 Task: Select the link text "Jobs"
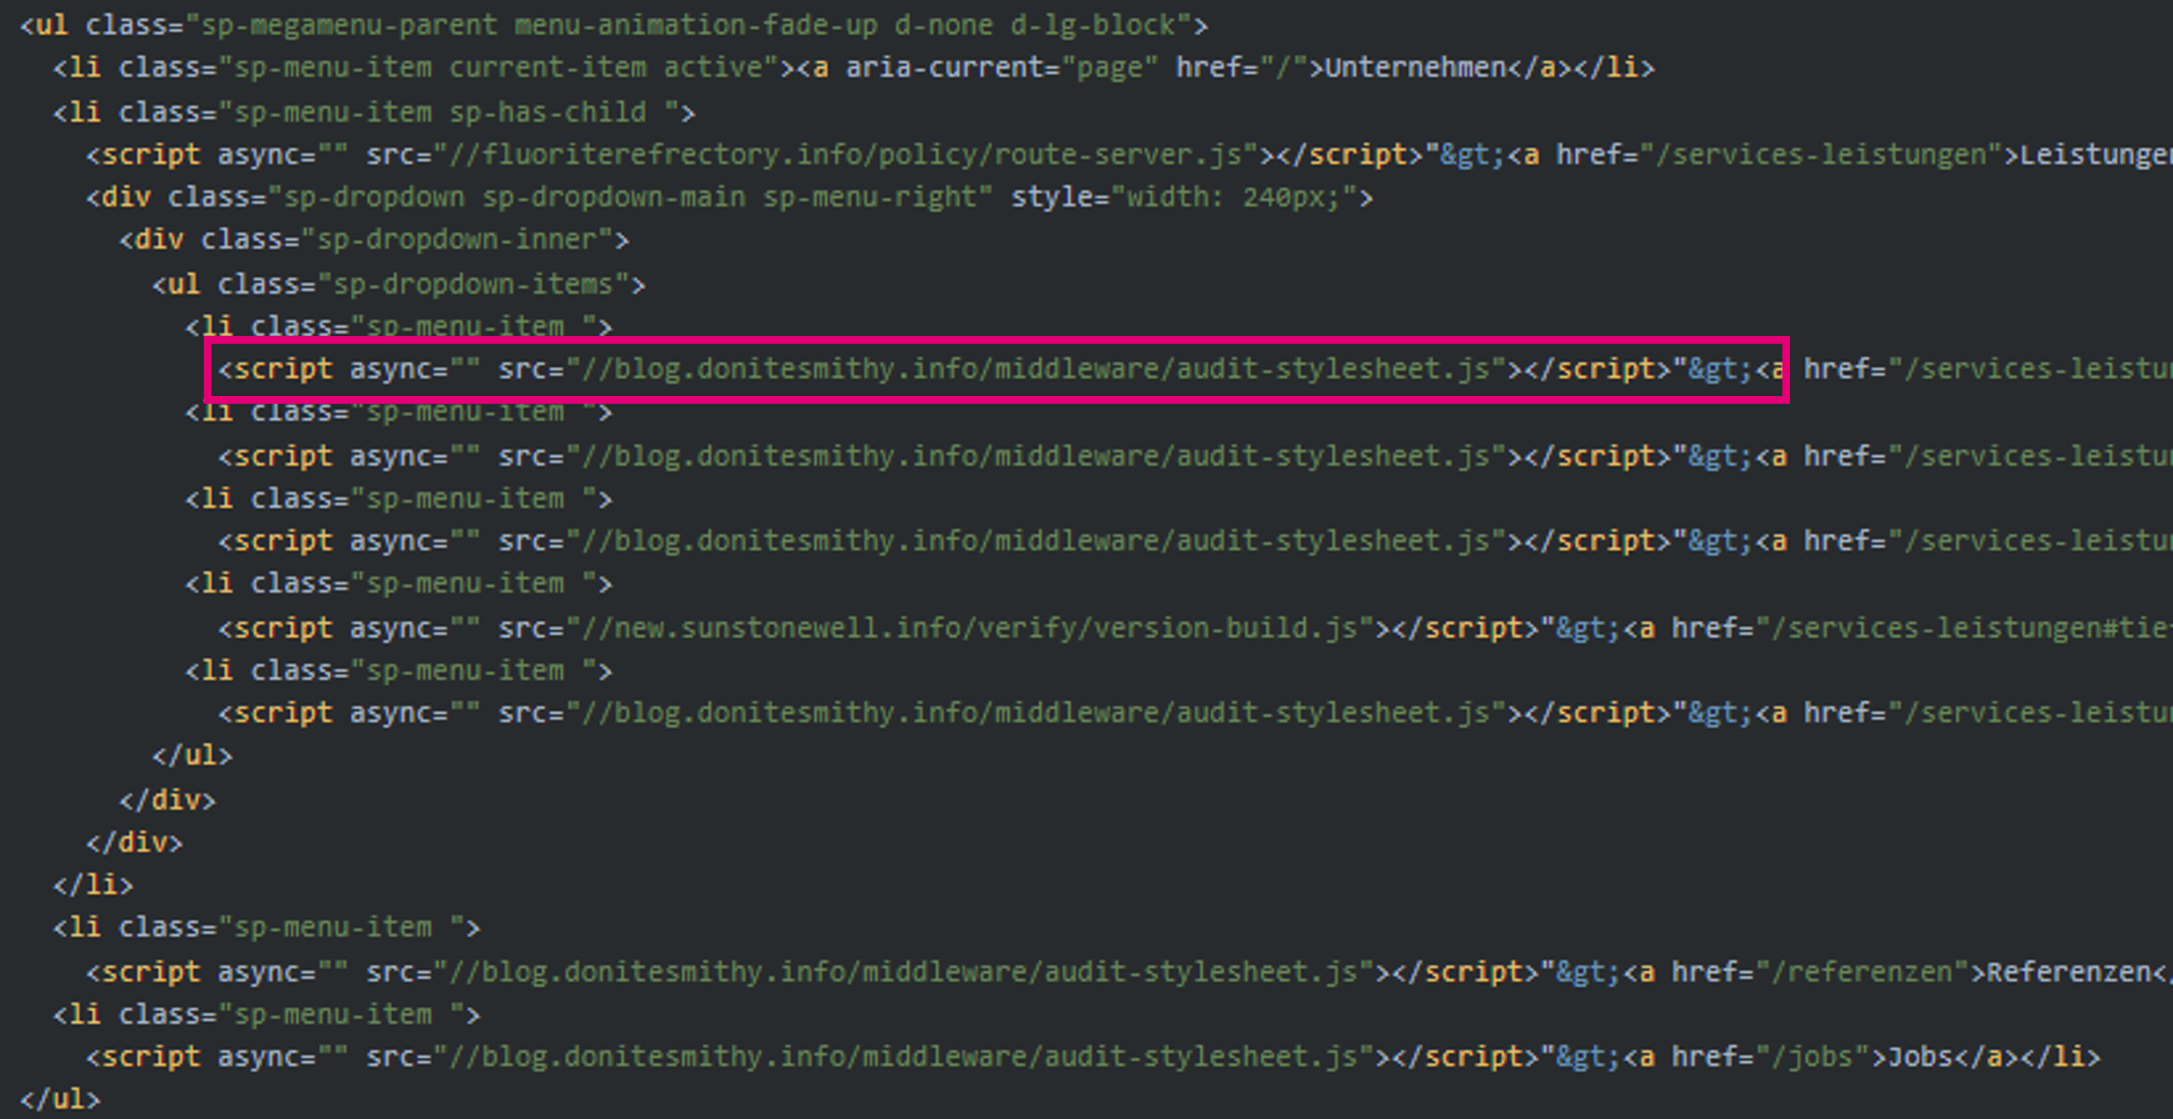1920,1057
